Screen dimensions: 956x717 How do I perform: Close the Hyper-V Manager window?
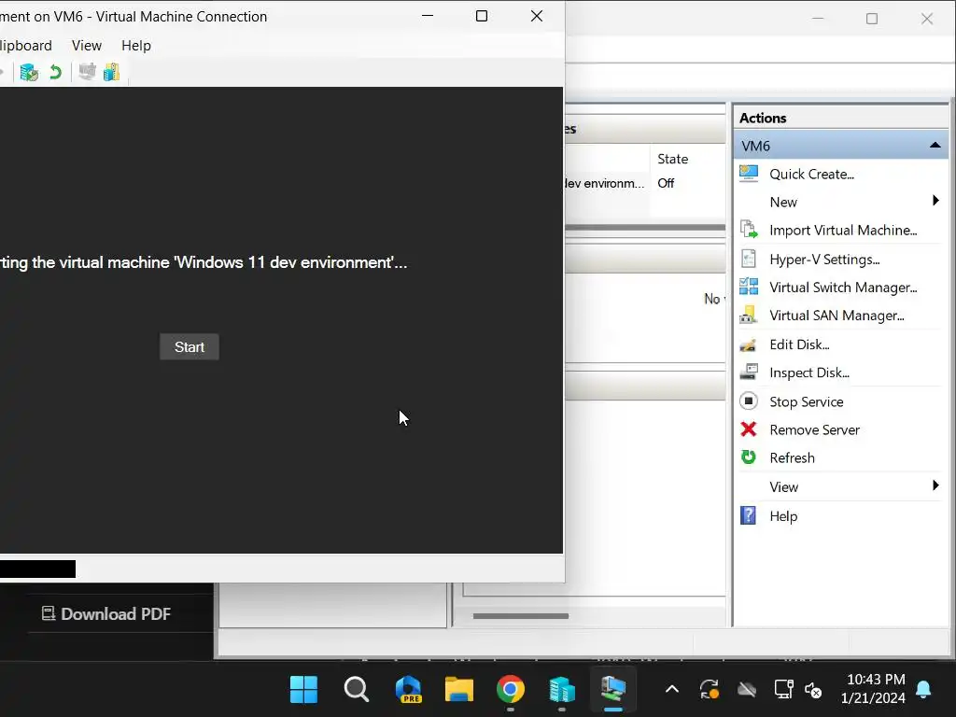[x=927, y=19]
